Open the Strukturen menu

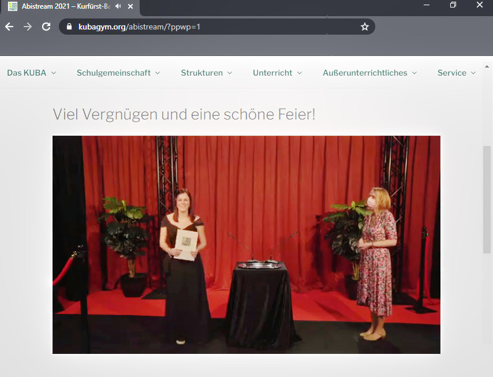206,73
